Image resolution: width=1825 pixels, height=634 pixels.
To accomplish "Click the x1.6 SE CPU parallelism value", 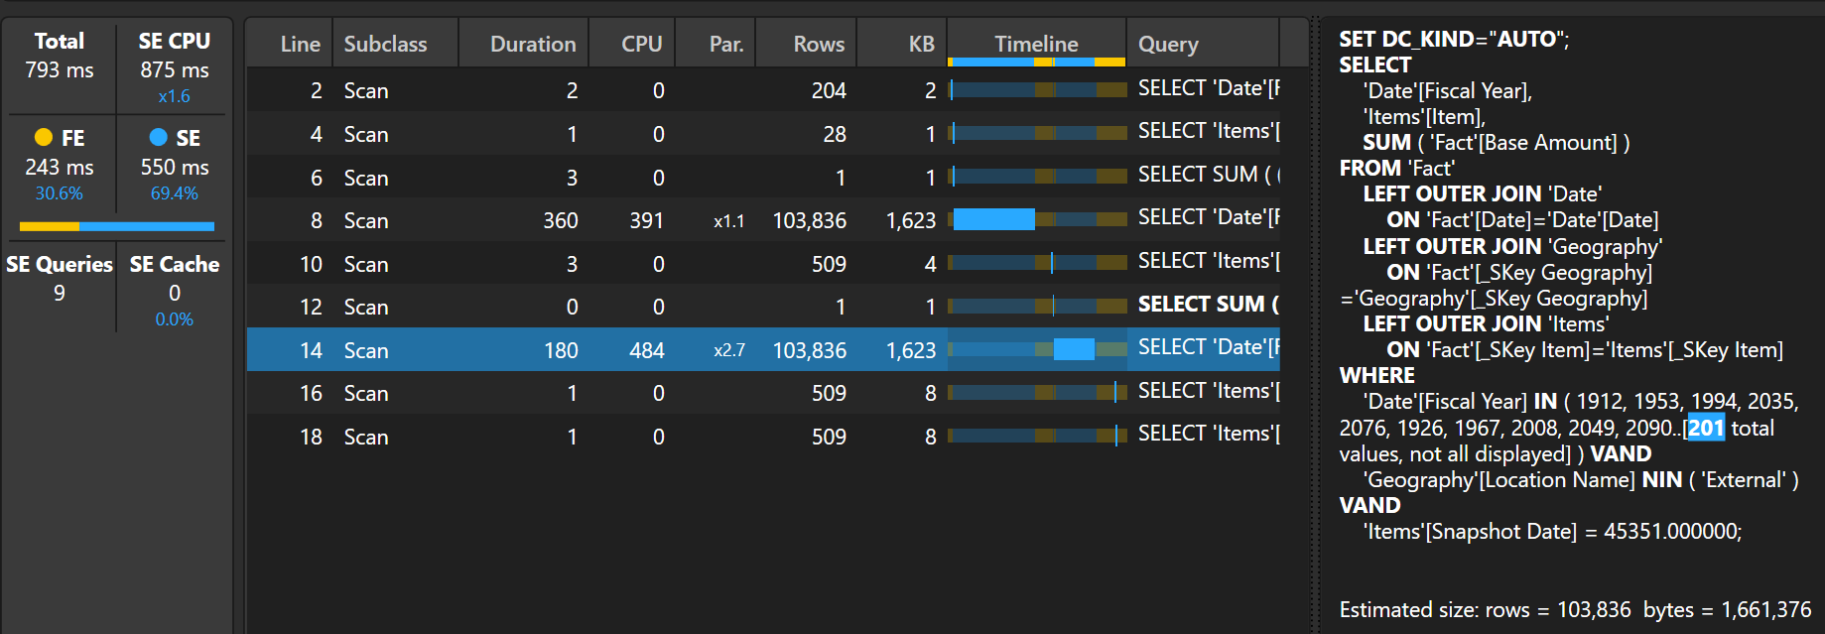I will (174, 96).
